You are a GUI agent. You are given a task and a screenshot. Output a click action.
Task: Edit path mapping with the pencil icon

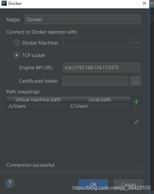[136, 122]
